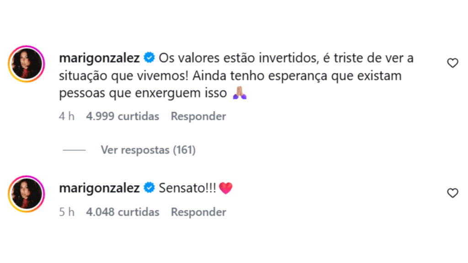View the 4.048 curtidas list
The height and width of the screenshot is (263, 468).
(x=122, y=212)
